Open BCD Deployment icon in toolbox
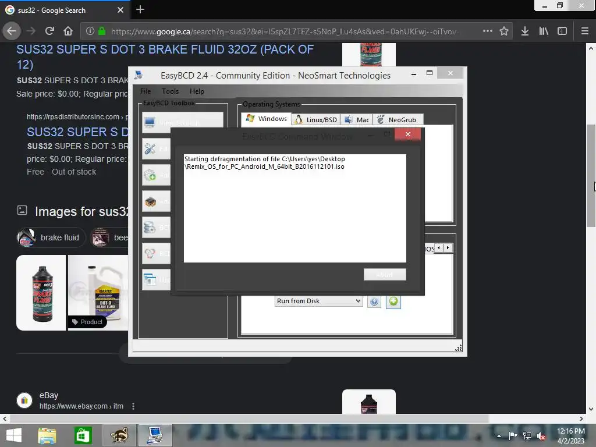596x447 pixels. 150,254
